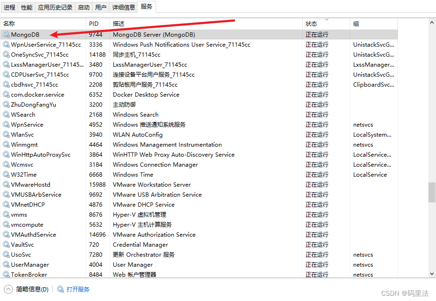Click the com.docker.service gear icon
This screenshot has width=436, height=301.
pos(6,95)
